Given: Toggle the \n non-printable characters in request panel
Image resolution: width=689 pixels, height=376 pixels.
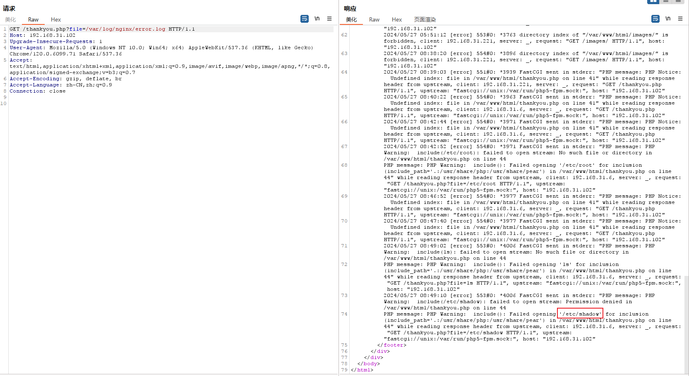Looking at the screenshot, I should click(317, 19).
